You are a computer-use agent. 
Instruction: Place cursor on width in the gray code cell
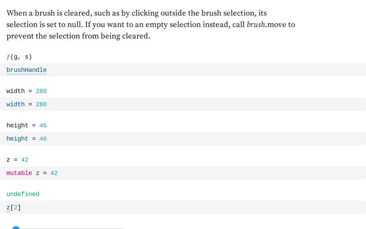click(16, 104)
